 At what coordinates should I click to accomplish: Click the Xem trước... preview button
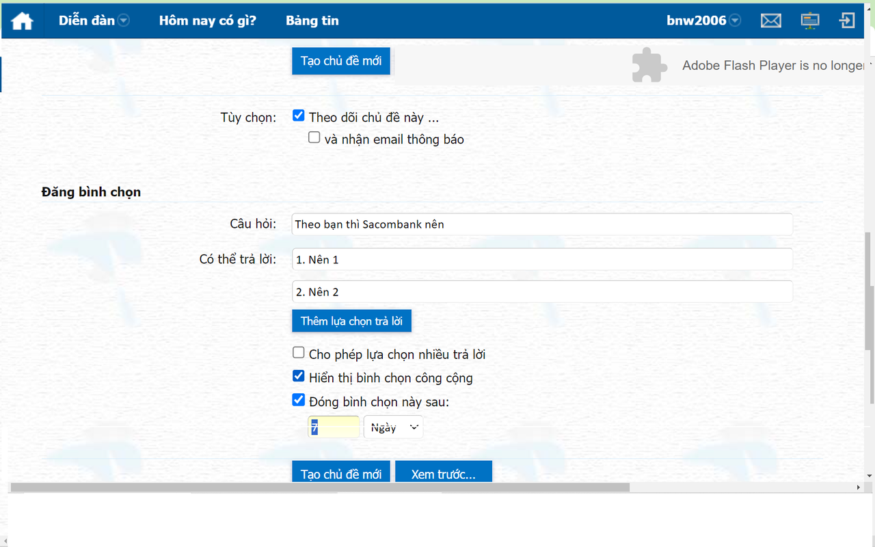(x=444, y=472)
